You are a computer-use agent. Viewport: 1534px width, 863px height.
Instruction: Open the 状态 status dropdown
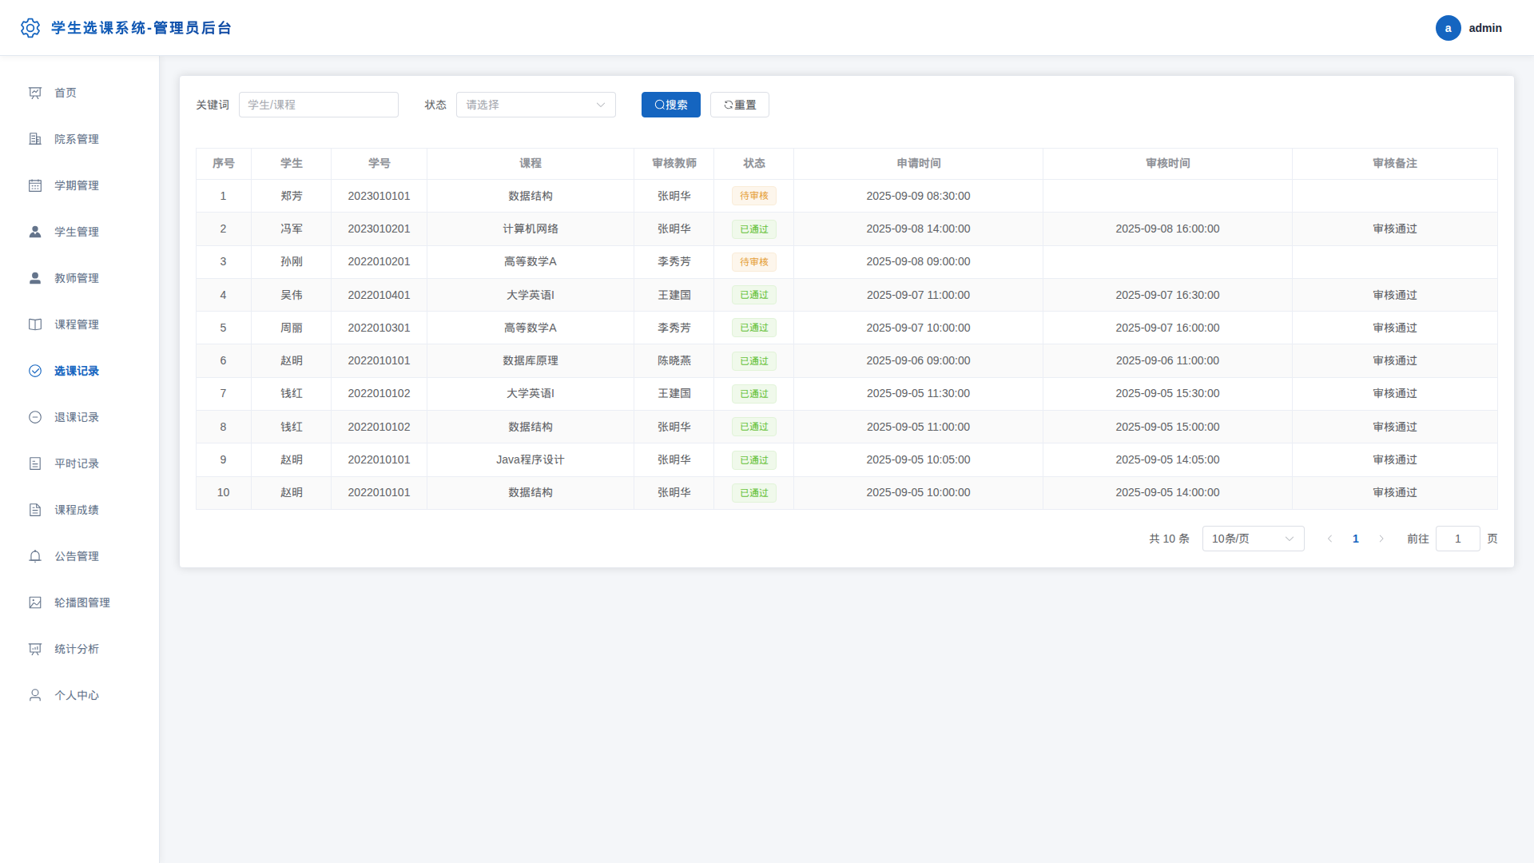(536, 105)
